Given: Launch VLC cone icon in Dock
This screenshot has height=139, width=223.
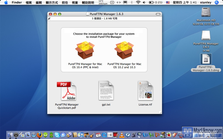Looking at the screenshot, I should click(x=122, y=135).
